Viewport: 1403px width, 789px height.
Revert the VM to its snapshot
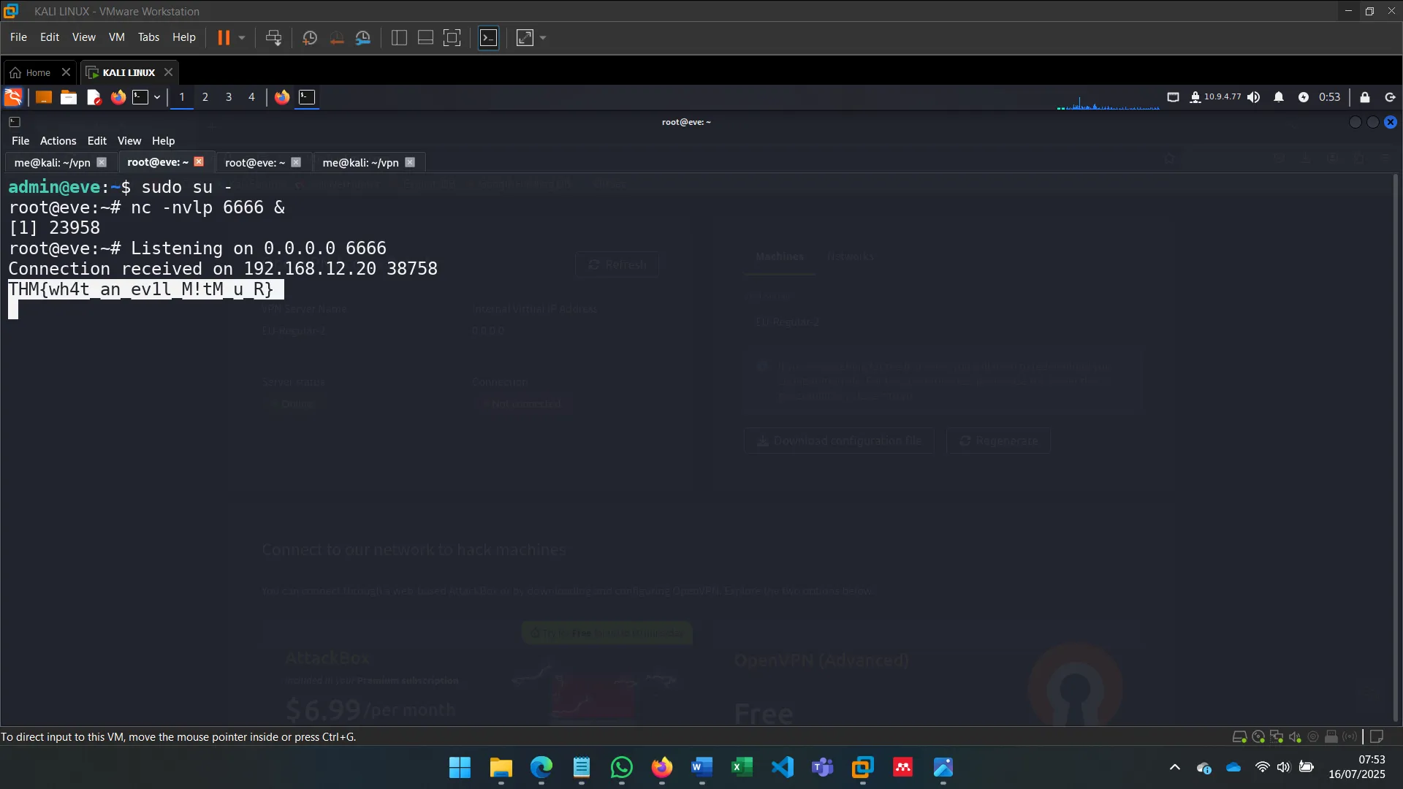pos(336,37)
